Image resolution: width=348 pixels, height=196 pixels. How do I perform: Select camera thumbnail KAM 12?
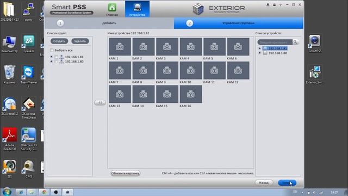click(238, 70)
